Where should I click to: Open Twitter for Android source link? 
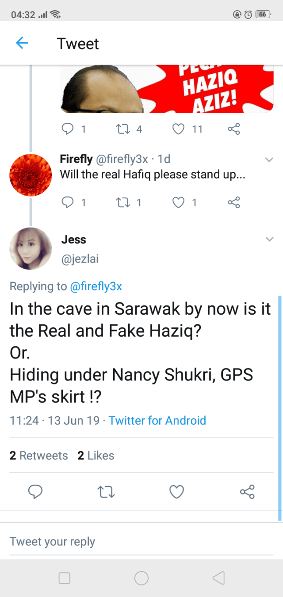(x=157, y=420)
